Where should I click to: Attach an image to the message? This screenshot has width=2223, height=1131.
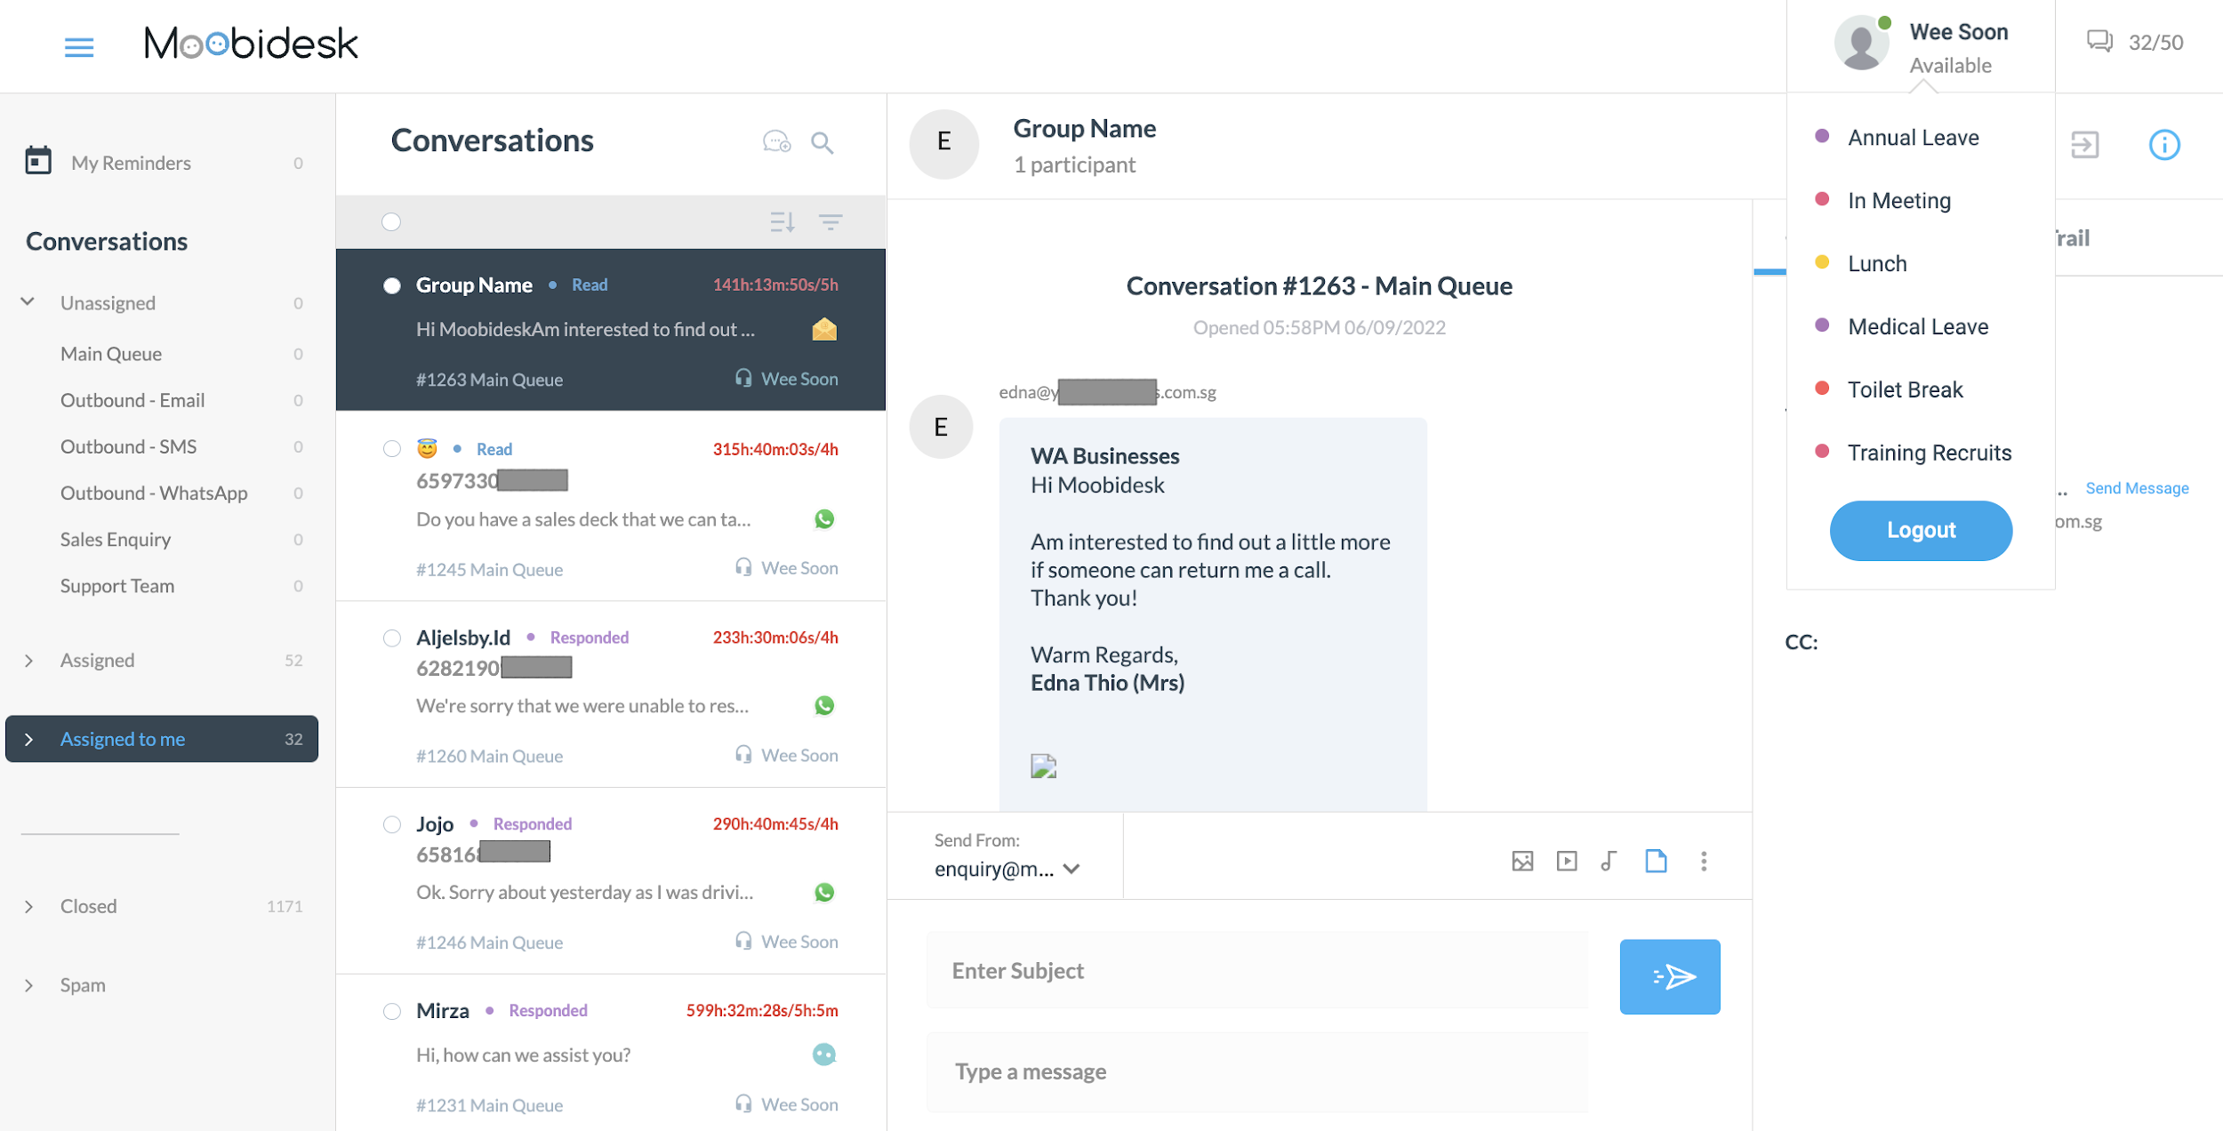point(1522,861)
